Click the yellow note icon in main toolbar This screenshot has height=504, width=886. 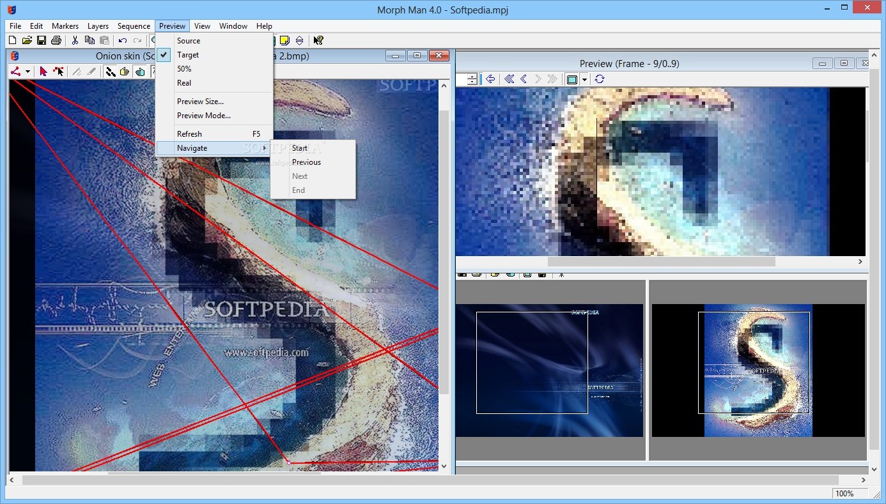pos(284,41)
